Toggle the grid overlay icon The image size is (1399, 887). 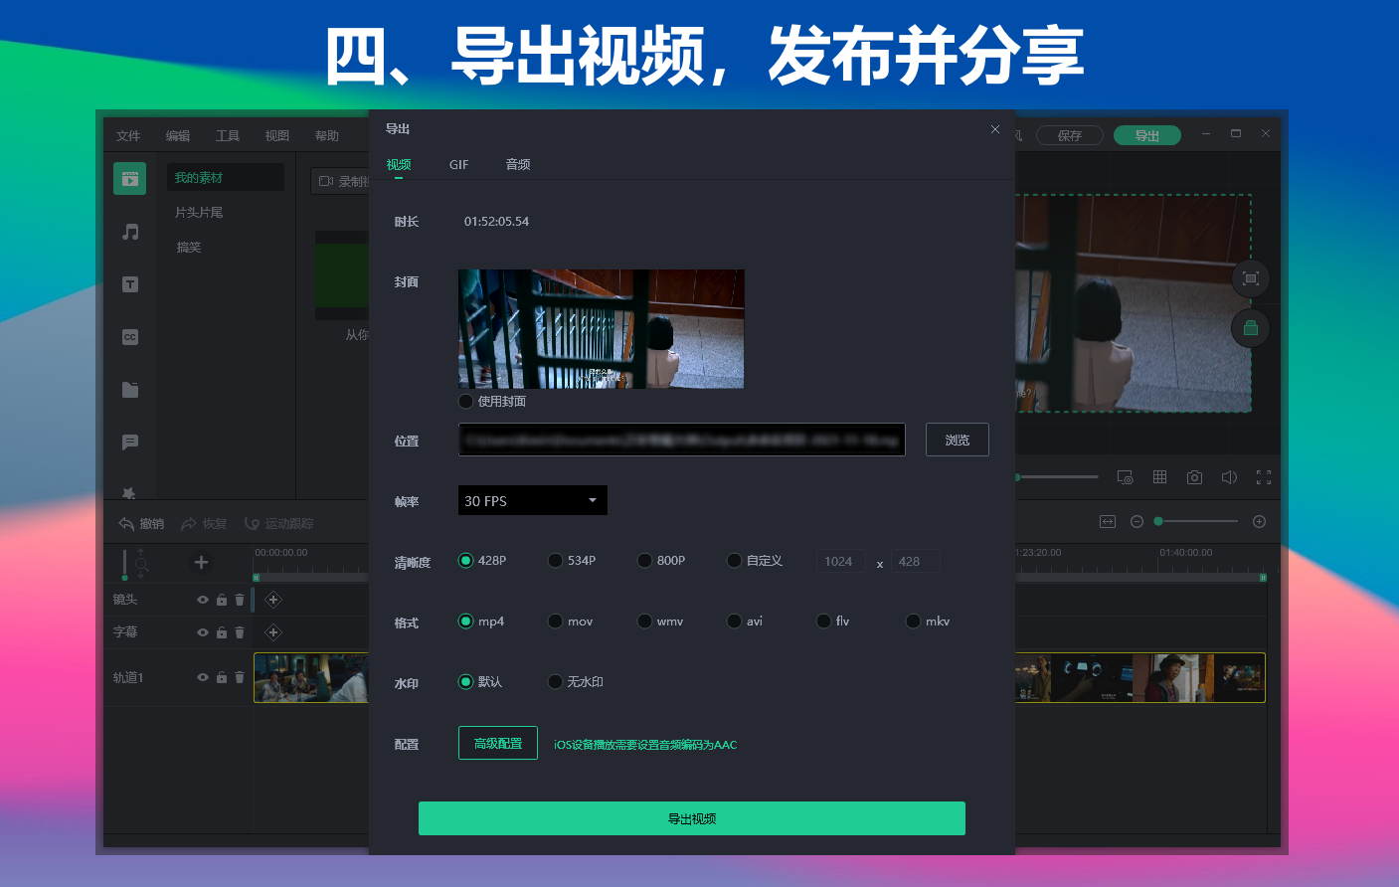(x=1159, y=477)
